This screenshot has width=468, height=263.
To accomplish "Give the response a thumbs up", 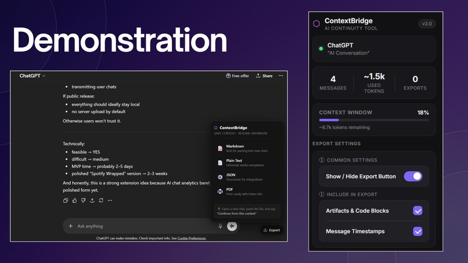I will point(75,201).
